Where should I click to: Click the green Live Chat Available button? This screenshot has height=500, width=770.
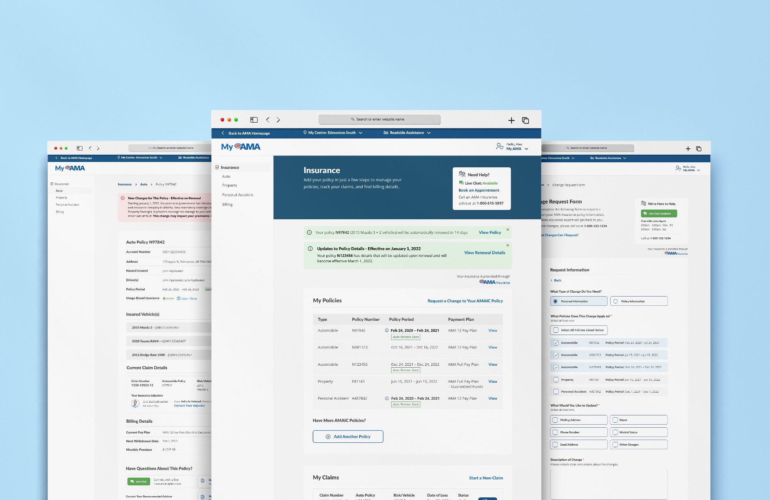pyautogui.click(x=659, y=213)
